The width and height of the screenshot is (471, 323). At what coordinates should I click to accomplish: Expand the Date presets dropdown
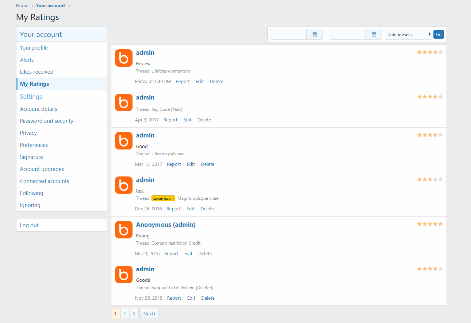[408, 35]
